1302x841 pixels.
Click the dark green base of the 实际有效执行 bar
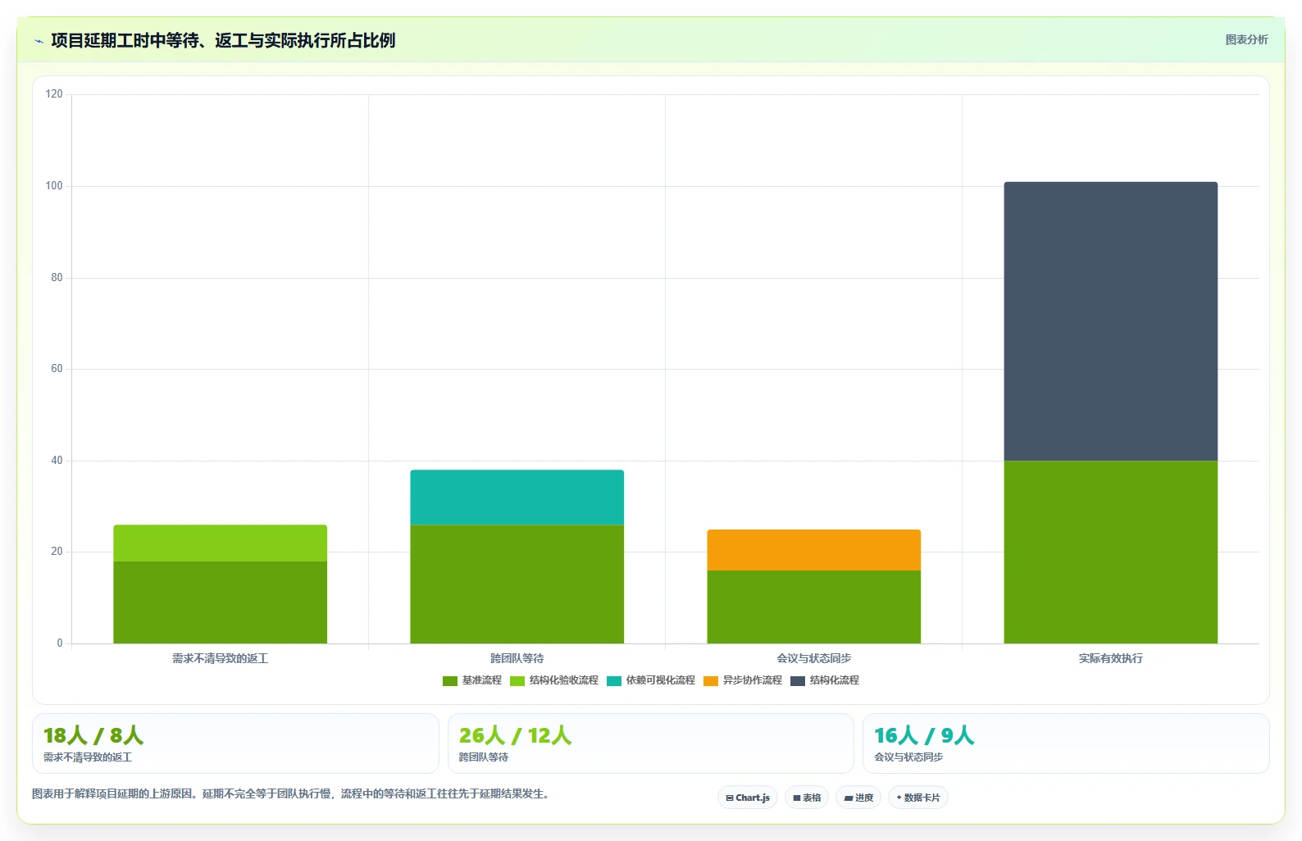click(1110, 552)
